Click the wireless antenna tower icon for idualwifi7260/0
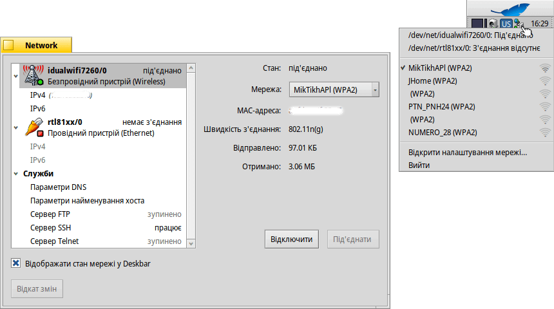Image resolution: width=554 pixels, height=309 pixels. pos(33,75)
